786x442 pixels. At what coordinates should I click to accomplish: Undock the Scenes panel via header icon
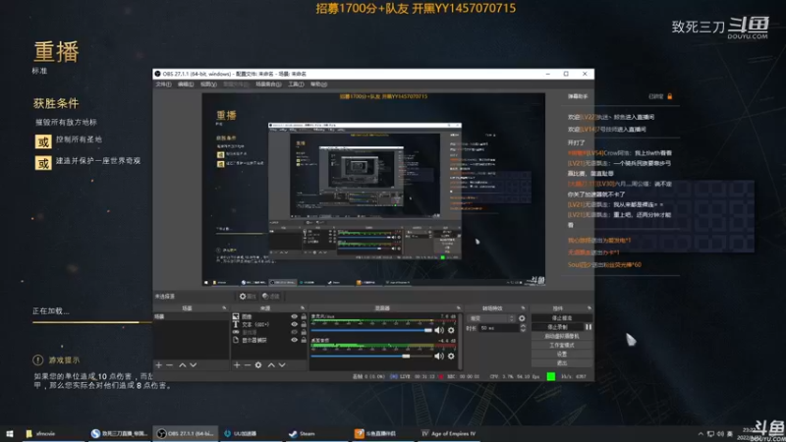coord(224,308)
